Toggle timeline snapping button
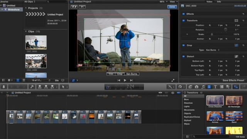 [179, 93]
